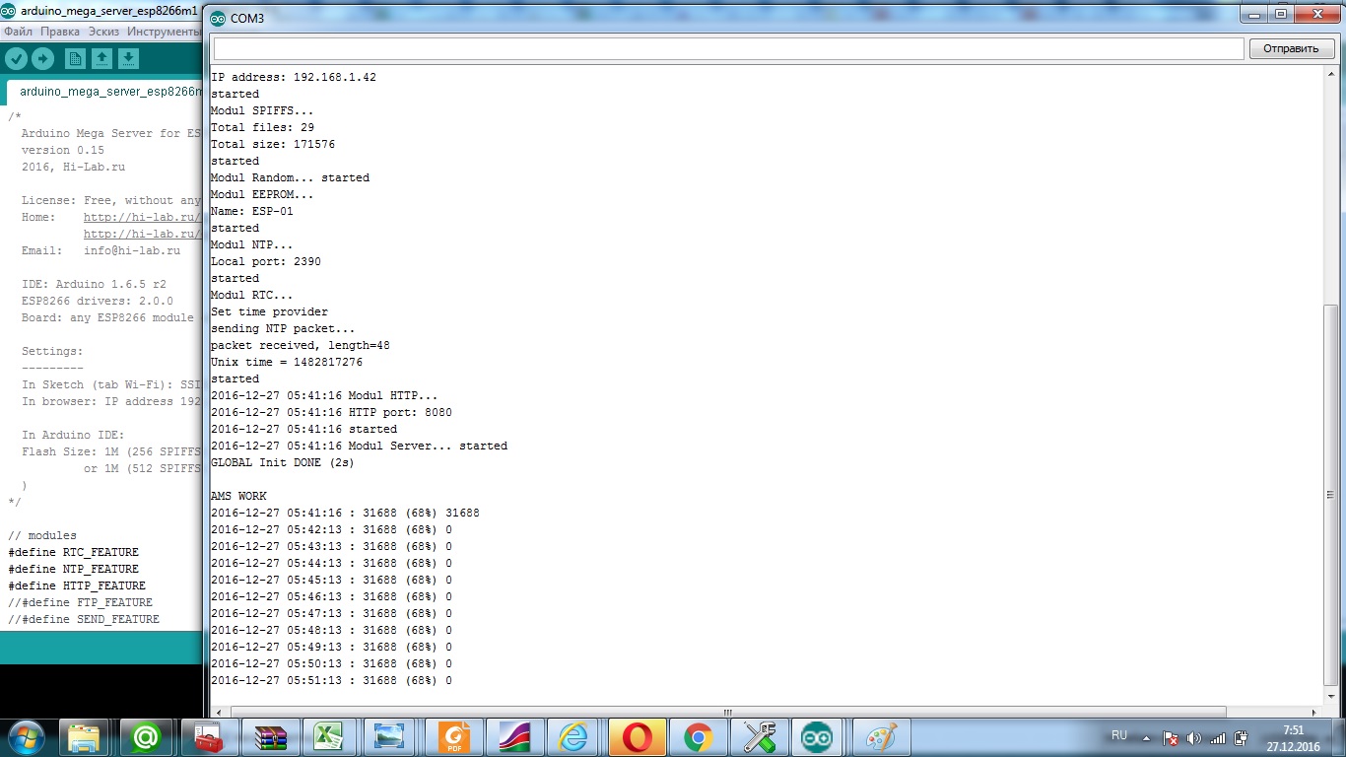This screenshot has height=757, width=1346.
Task: Open Paint from the taskbar
Action: [x=882, y=737]
